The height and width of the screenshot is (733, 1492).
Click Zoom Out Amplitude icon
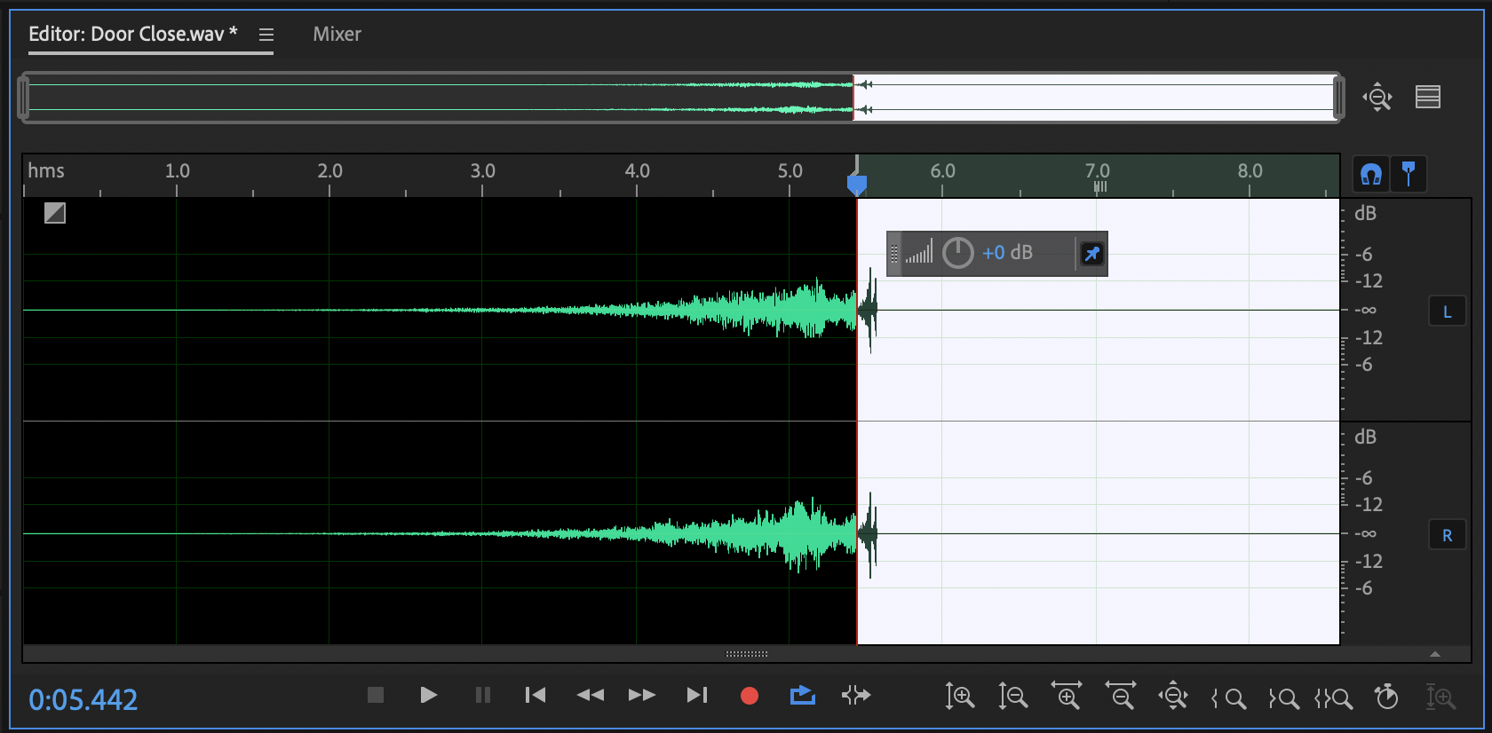click(x=1012, y=696)
